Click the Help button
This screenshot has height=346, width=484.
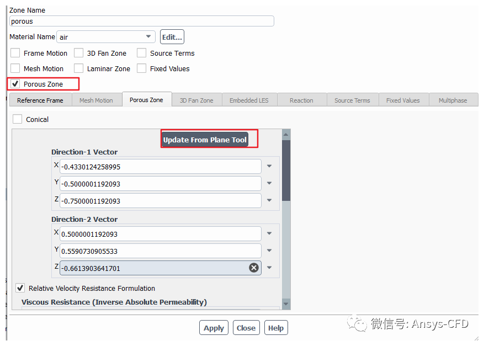(276, 328)
